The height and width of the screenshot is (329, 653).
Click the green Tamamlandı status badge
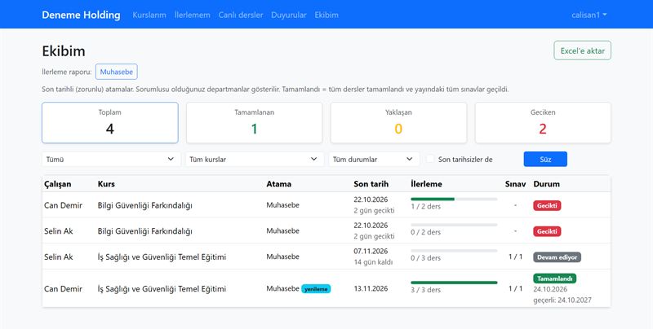point(554,279)
